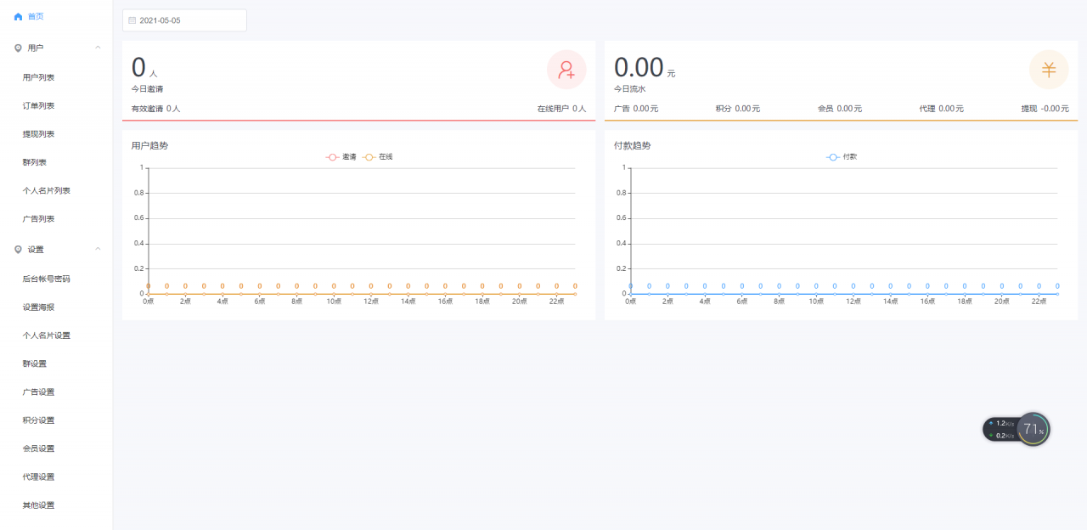Click the 会员 0.00元 stat
This screenshot has width=1087, height=530.
840,109
